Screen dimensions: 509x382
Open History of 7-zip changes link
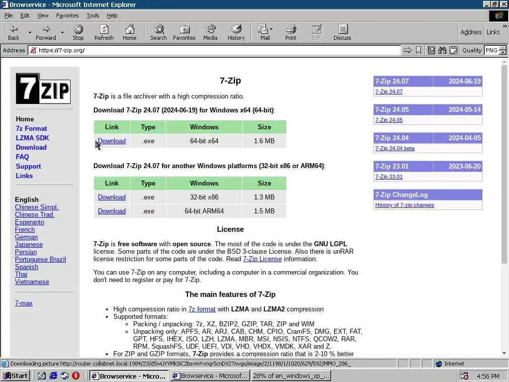tap(405, 205)
